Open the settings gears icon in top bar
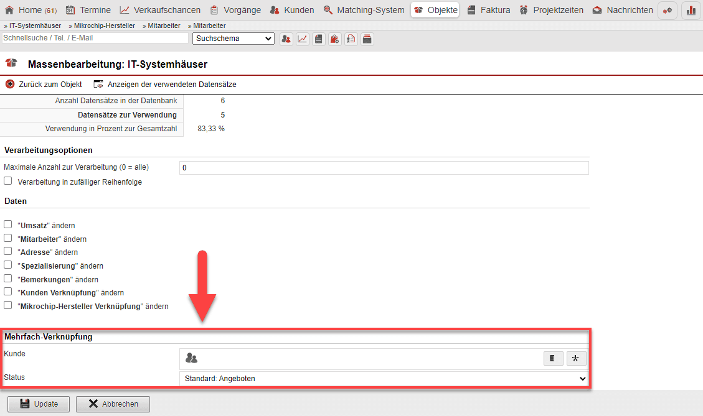This screenshot has width=703, height=416. (668, 11)
